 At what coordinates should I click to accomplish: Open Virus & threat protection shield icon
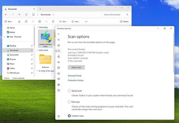[x=59, y=51]
